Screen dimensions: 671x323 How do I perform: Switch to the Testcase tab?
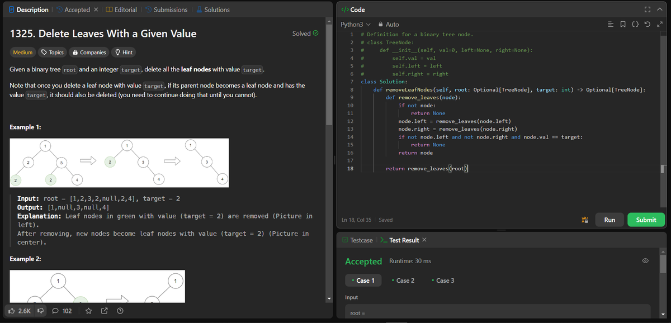pyautogui.click(x=357, y=240)
